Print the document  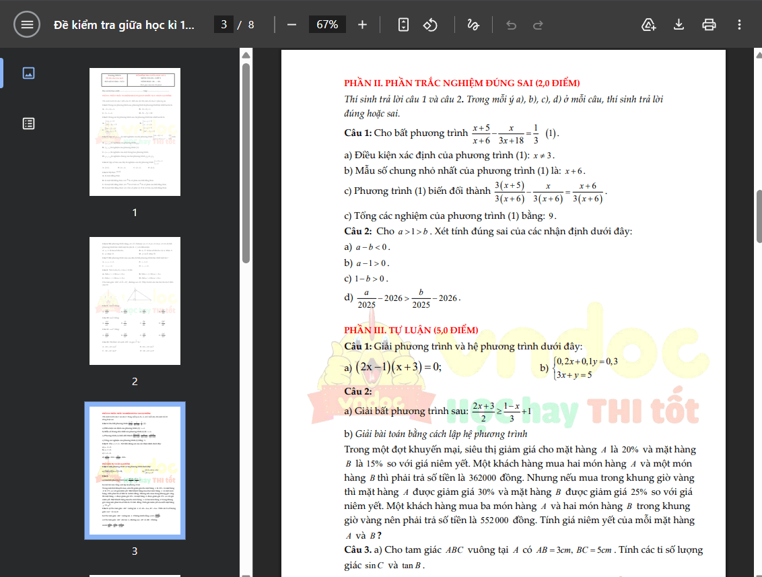(709, 24)
